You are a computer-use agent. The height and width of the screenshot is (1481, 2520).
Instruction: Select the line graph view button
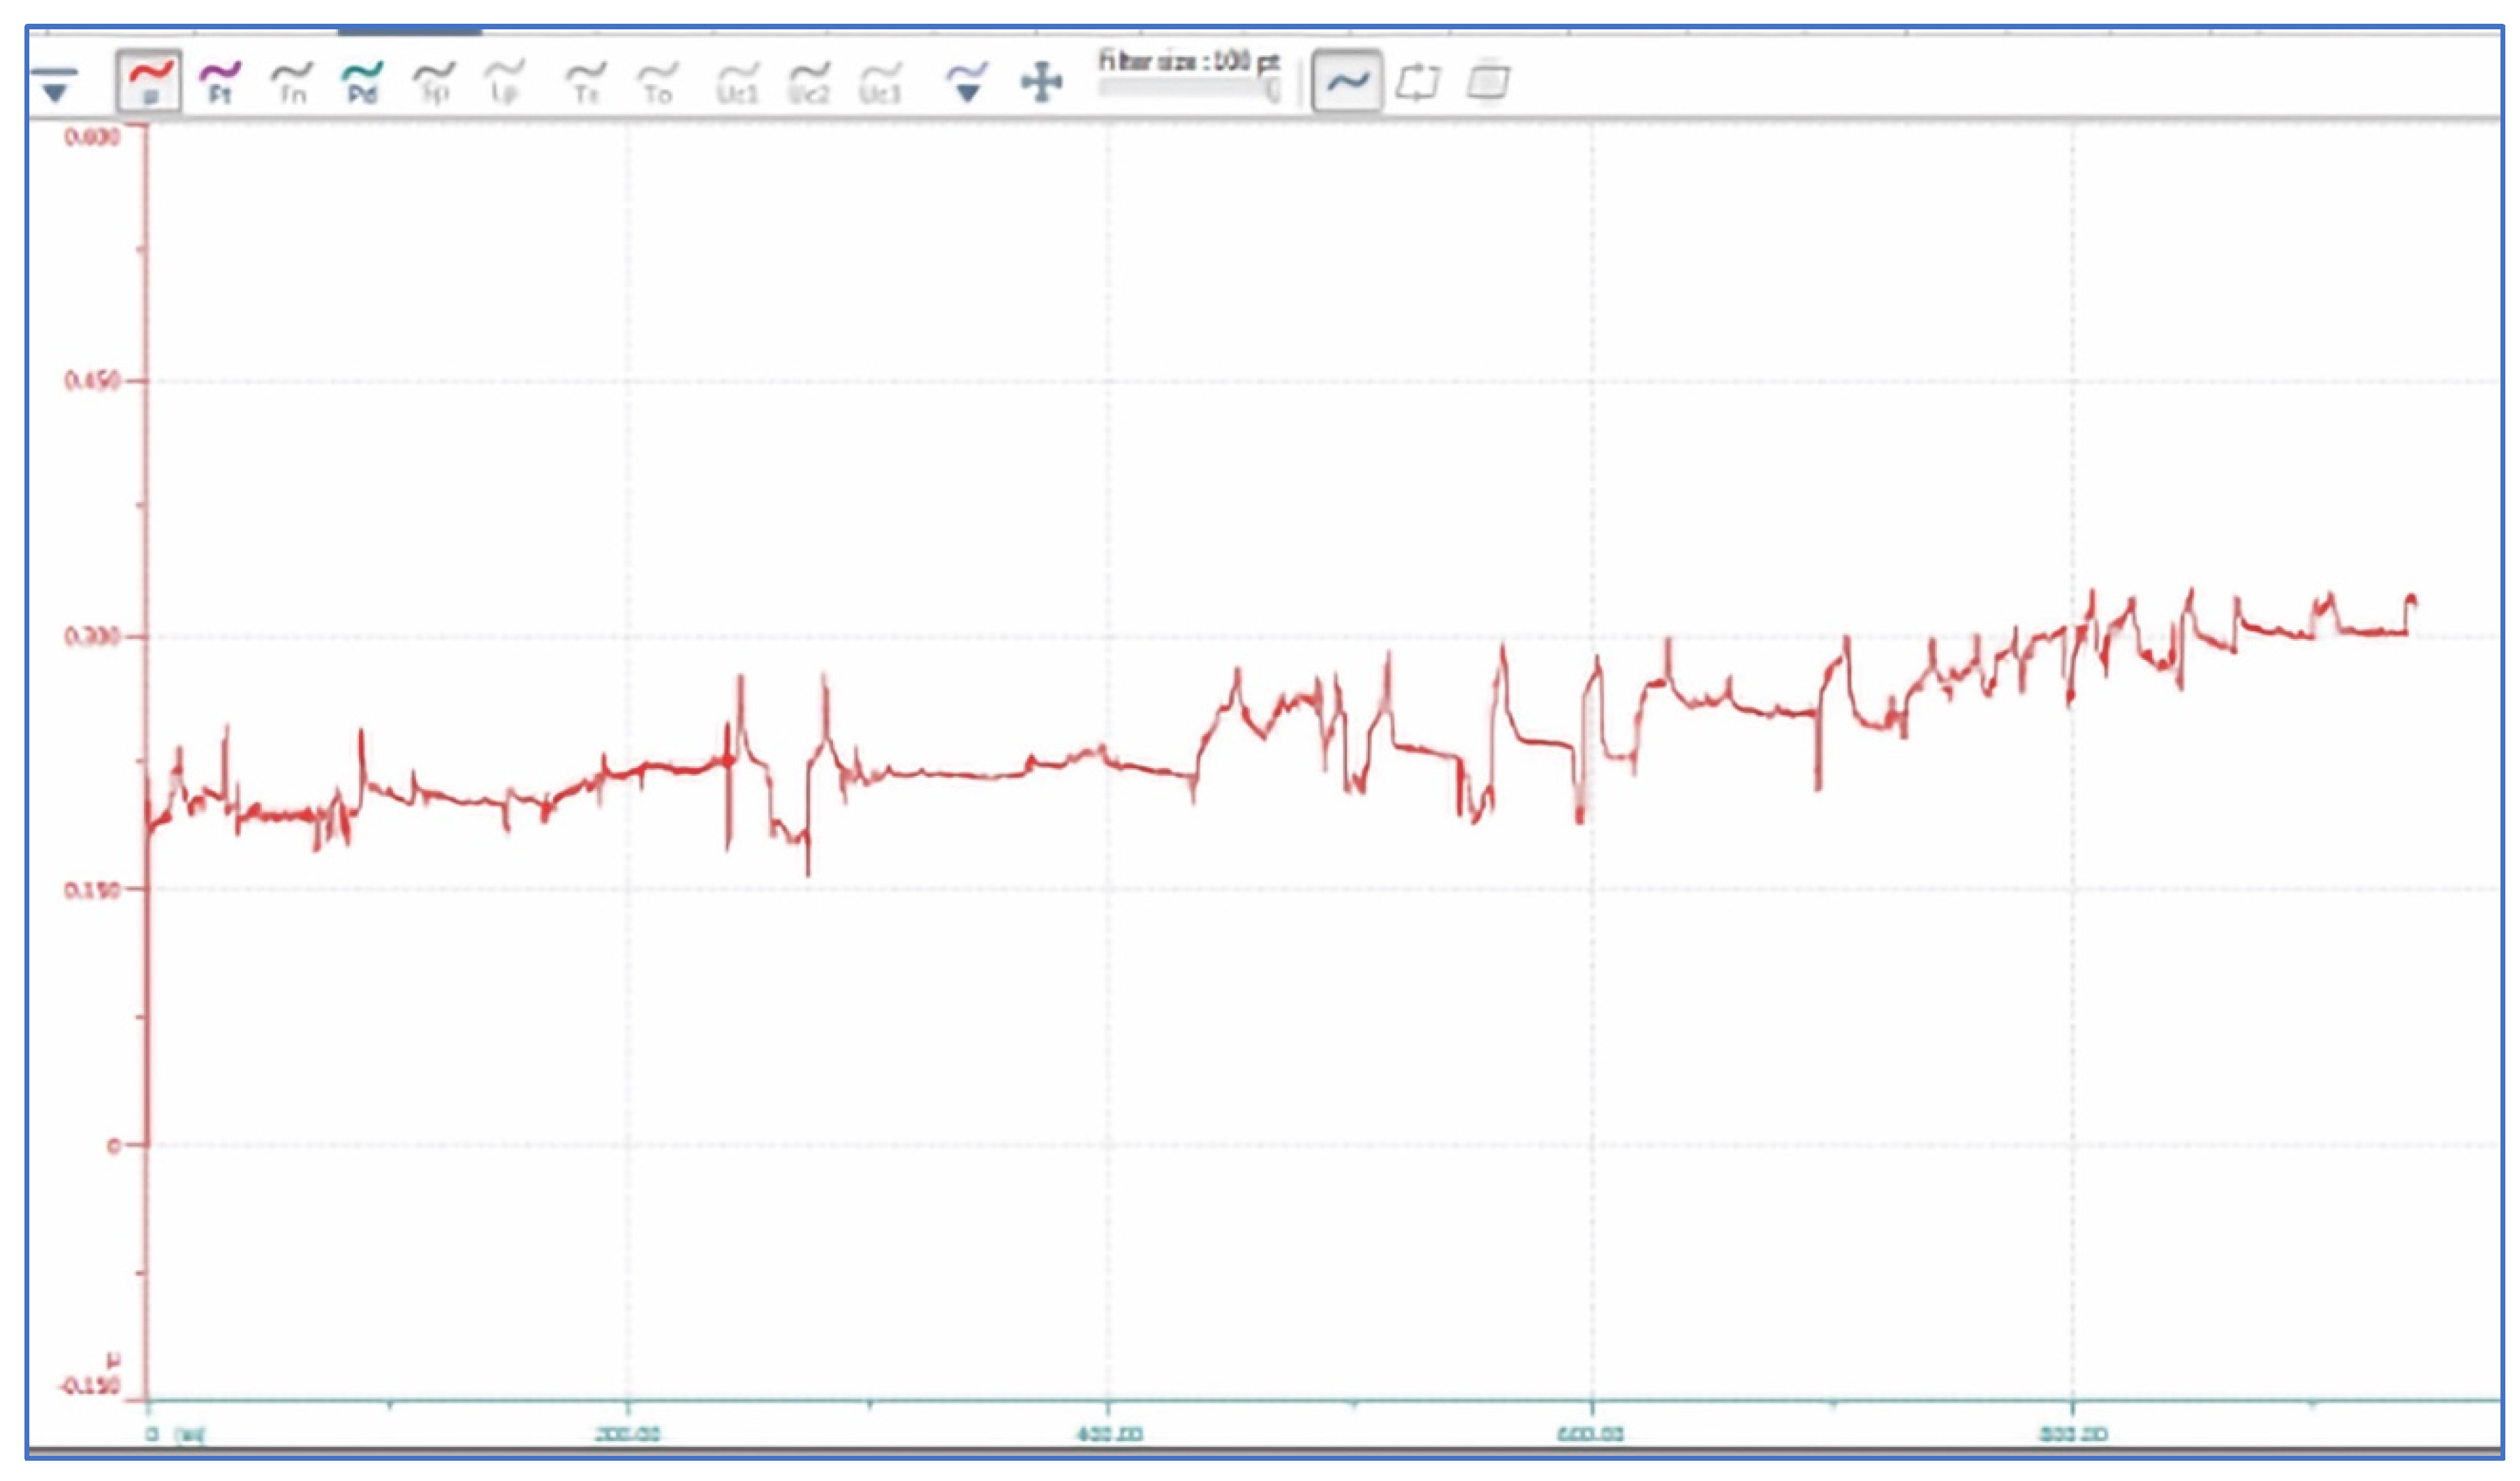tap(1346, 82)
